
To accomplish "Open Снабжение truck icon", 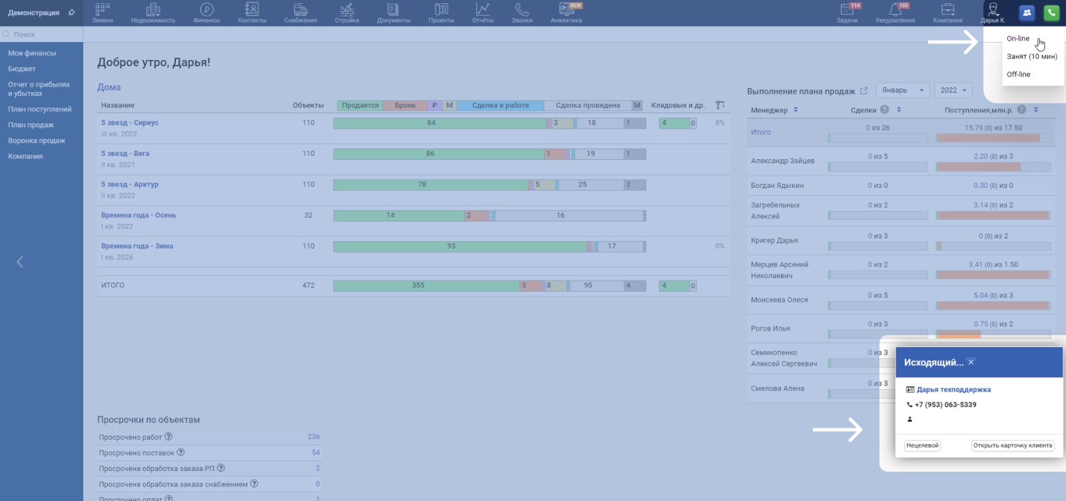I will tap(300, 10).
